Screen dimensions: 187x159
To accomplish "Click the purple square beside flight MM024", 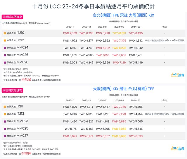I will click(5, 48).
